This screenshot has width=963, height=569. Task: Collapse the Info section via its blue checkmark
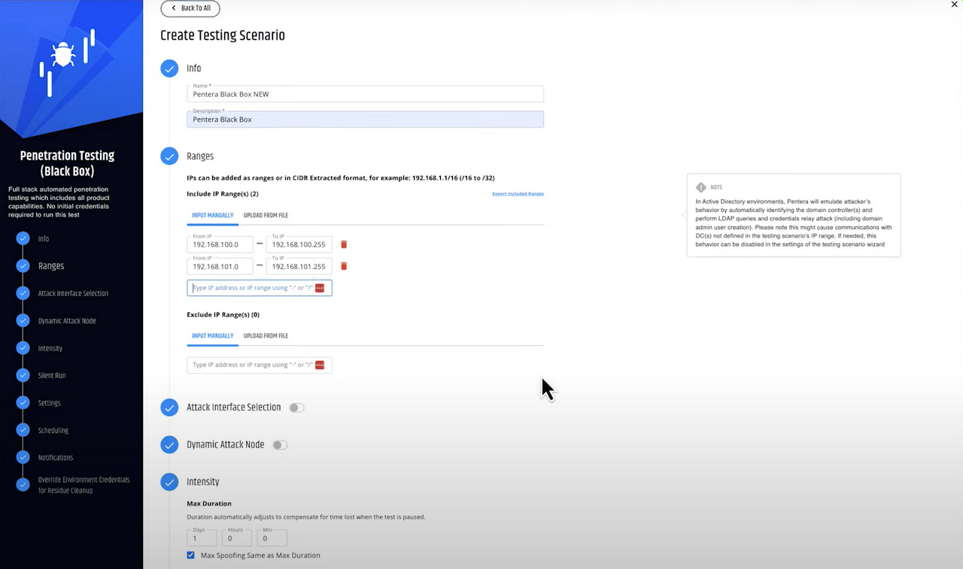click(169, 68)
